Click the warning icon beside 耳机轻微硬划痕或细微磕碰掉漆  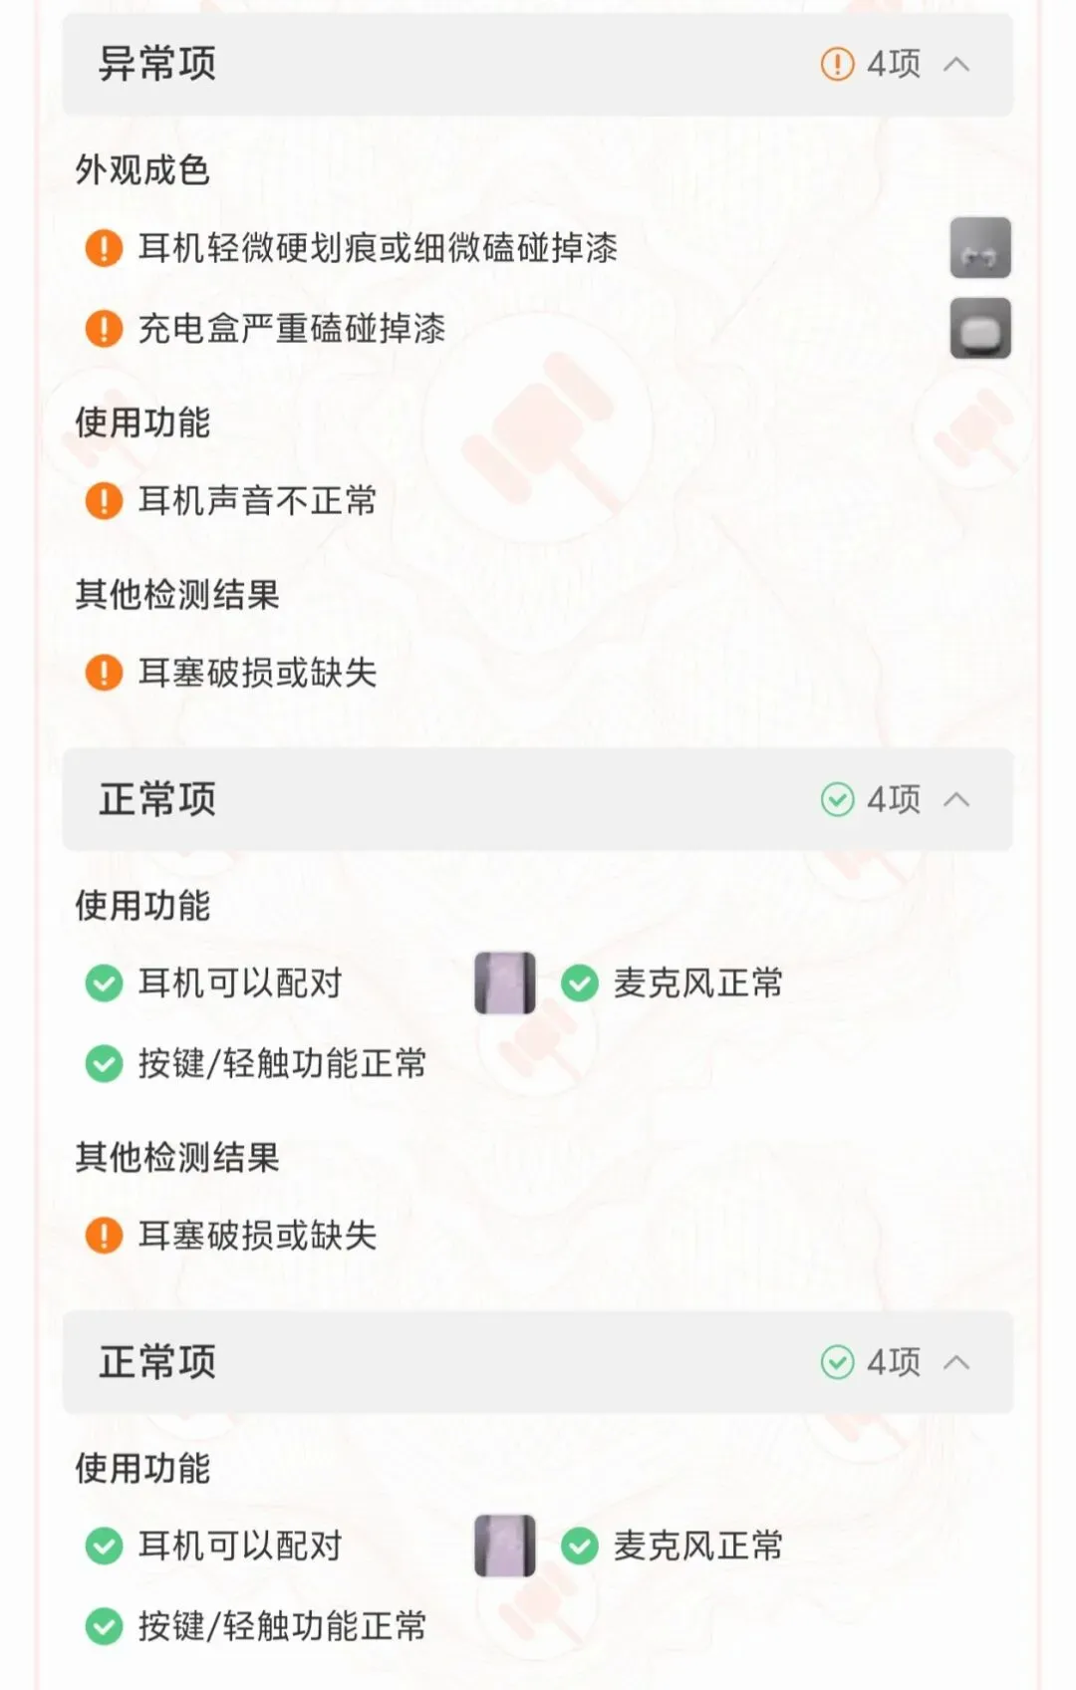(x=104, y=248)
